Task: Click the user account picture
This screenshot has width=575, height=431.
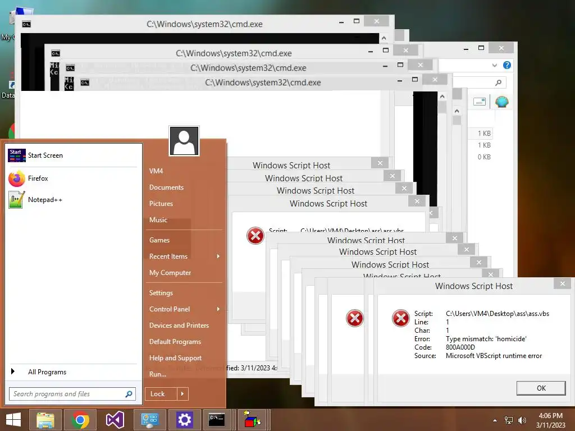Action: click(184, 141)
